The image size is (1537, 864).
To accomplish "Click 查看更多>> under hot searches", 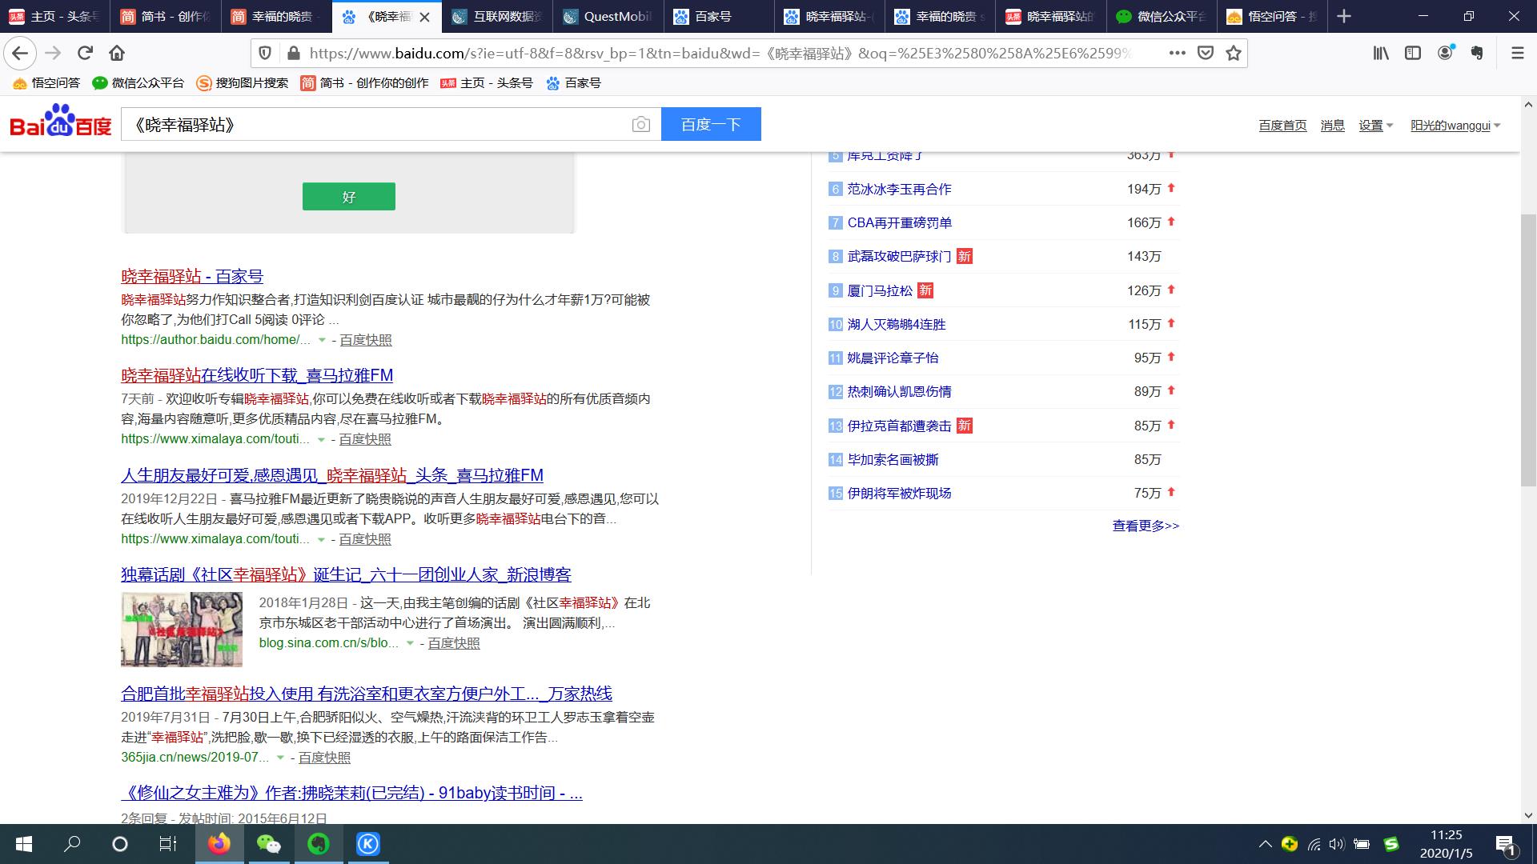I will click(x=1146, y=526).
